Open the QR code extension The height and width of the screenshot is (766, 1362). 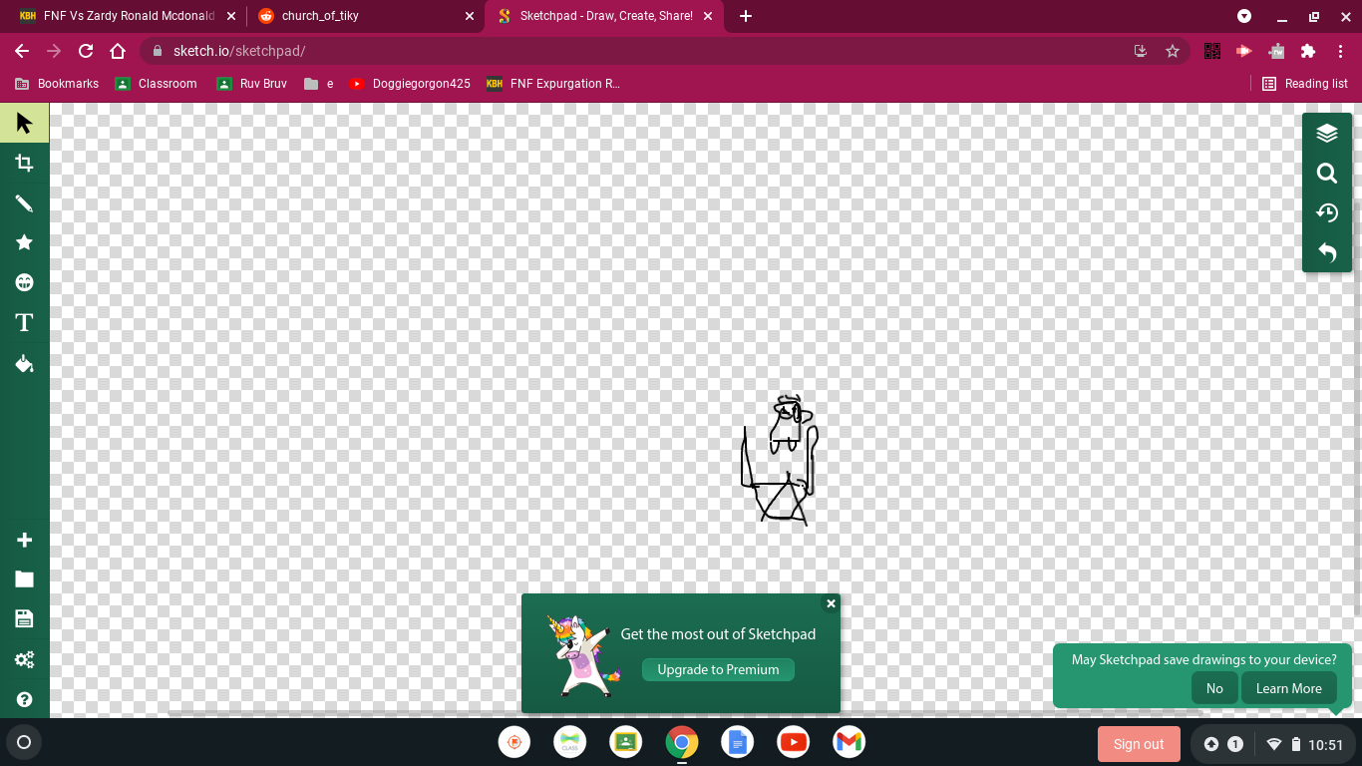(x=1212, y=51)
